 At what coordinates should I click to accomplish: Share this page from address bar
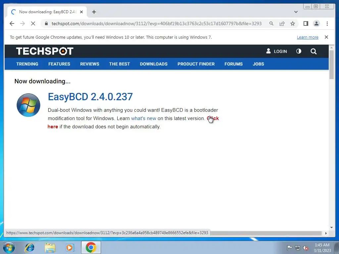click(x=282, y=23)
